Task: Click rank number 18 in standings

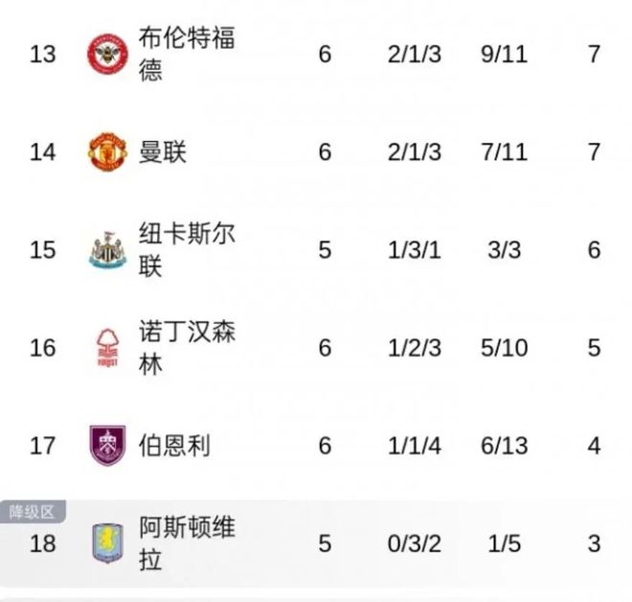Action: click(42, 544)
